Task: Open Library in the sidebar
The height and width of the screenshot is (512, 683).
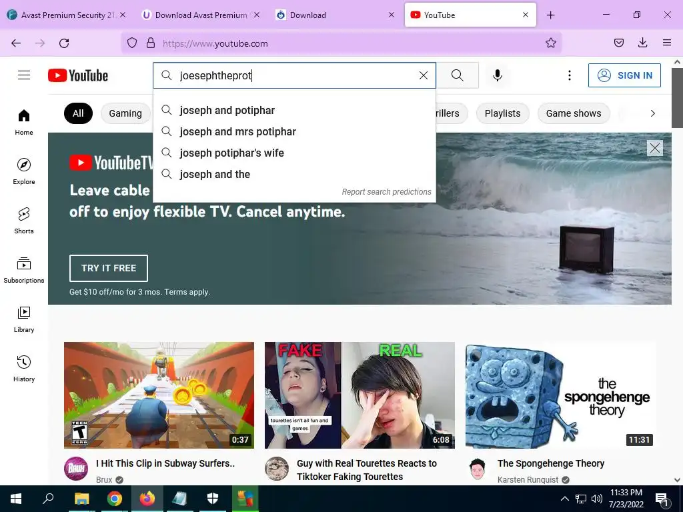Action: click(x=24, y=319)
